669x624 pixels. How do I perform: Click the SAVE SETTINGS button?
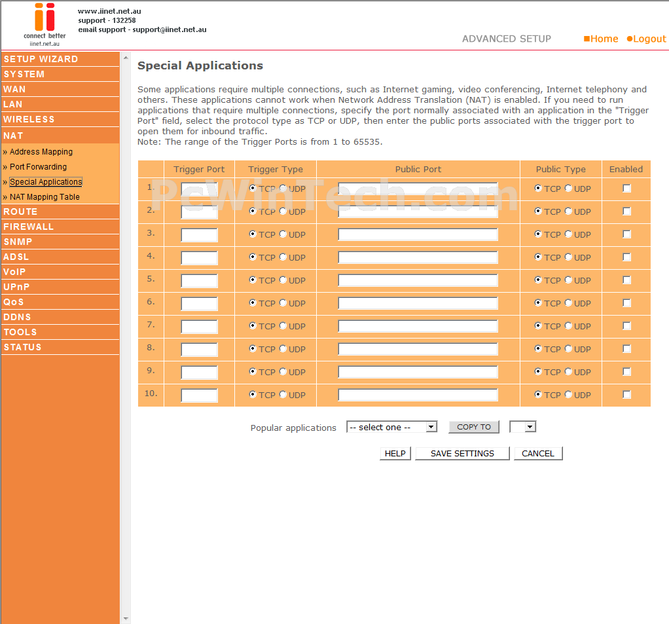(x=462, y=453)
